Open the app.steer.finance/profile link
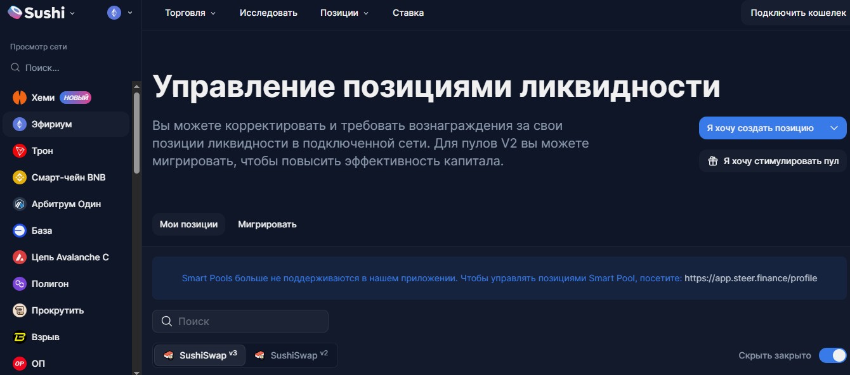The image size is (850, 375). (750, 278)
